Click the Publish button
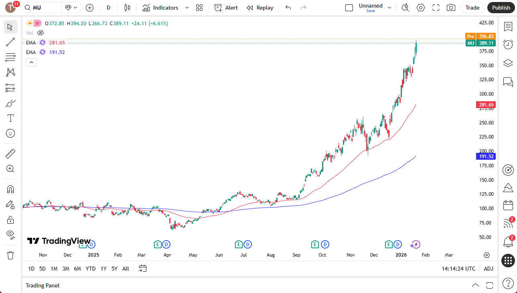Viewport: 517px width, 293px height. (x=501, y=8)
